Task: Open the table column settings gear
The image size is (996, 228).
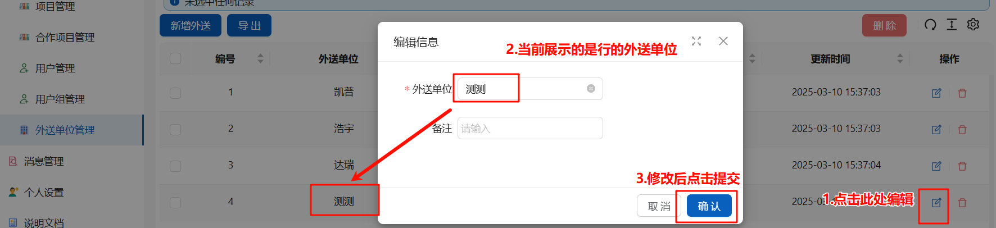Action: pyautogui.click(x=974, y=25)
